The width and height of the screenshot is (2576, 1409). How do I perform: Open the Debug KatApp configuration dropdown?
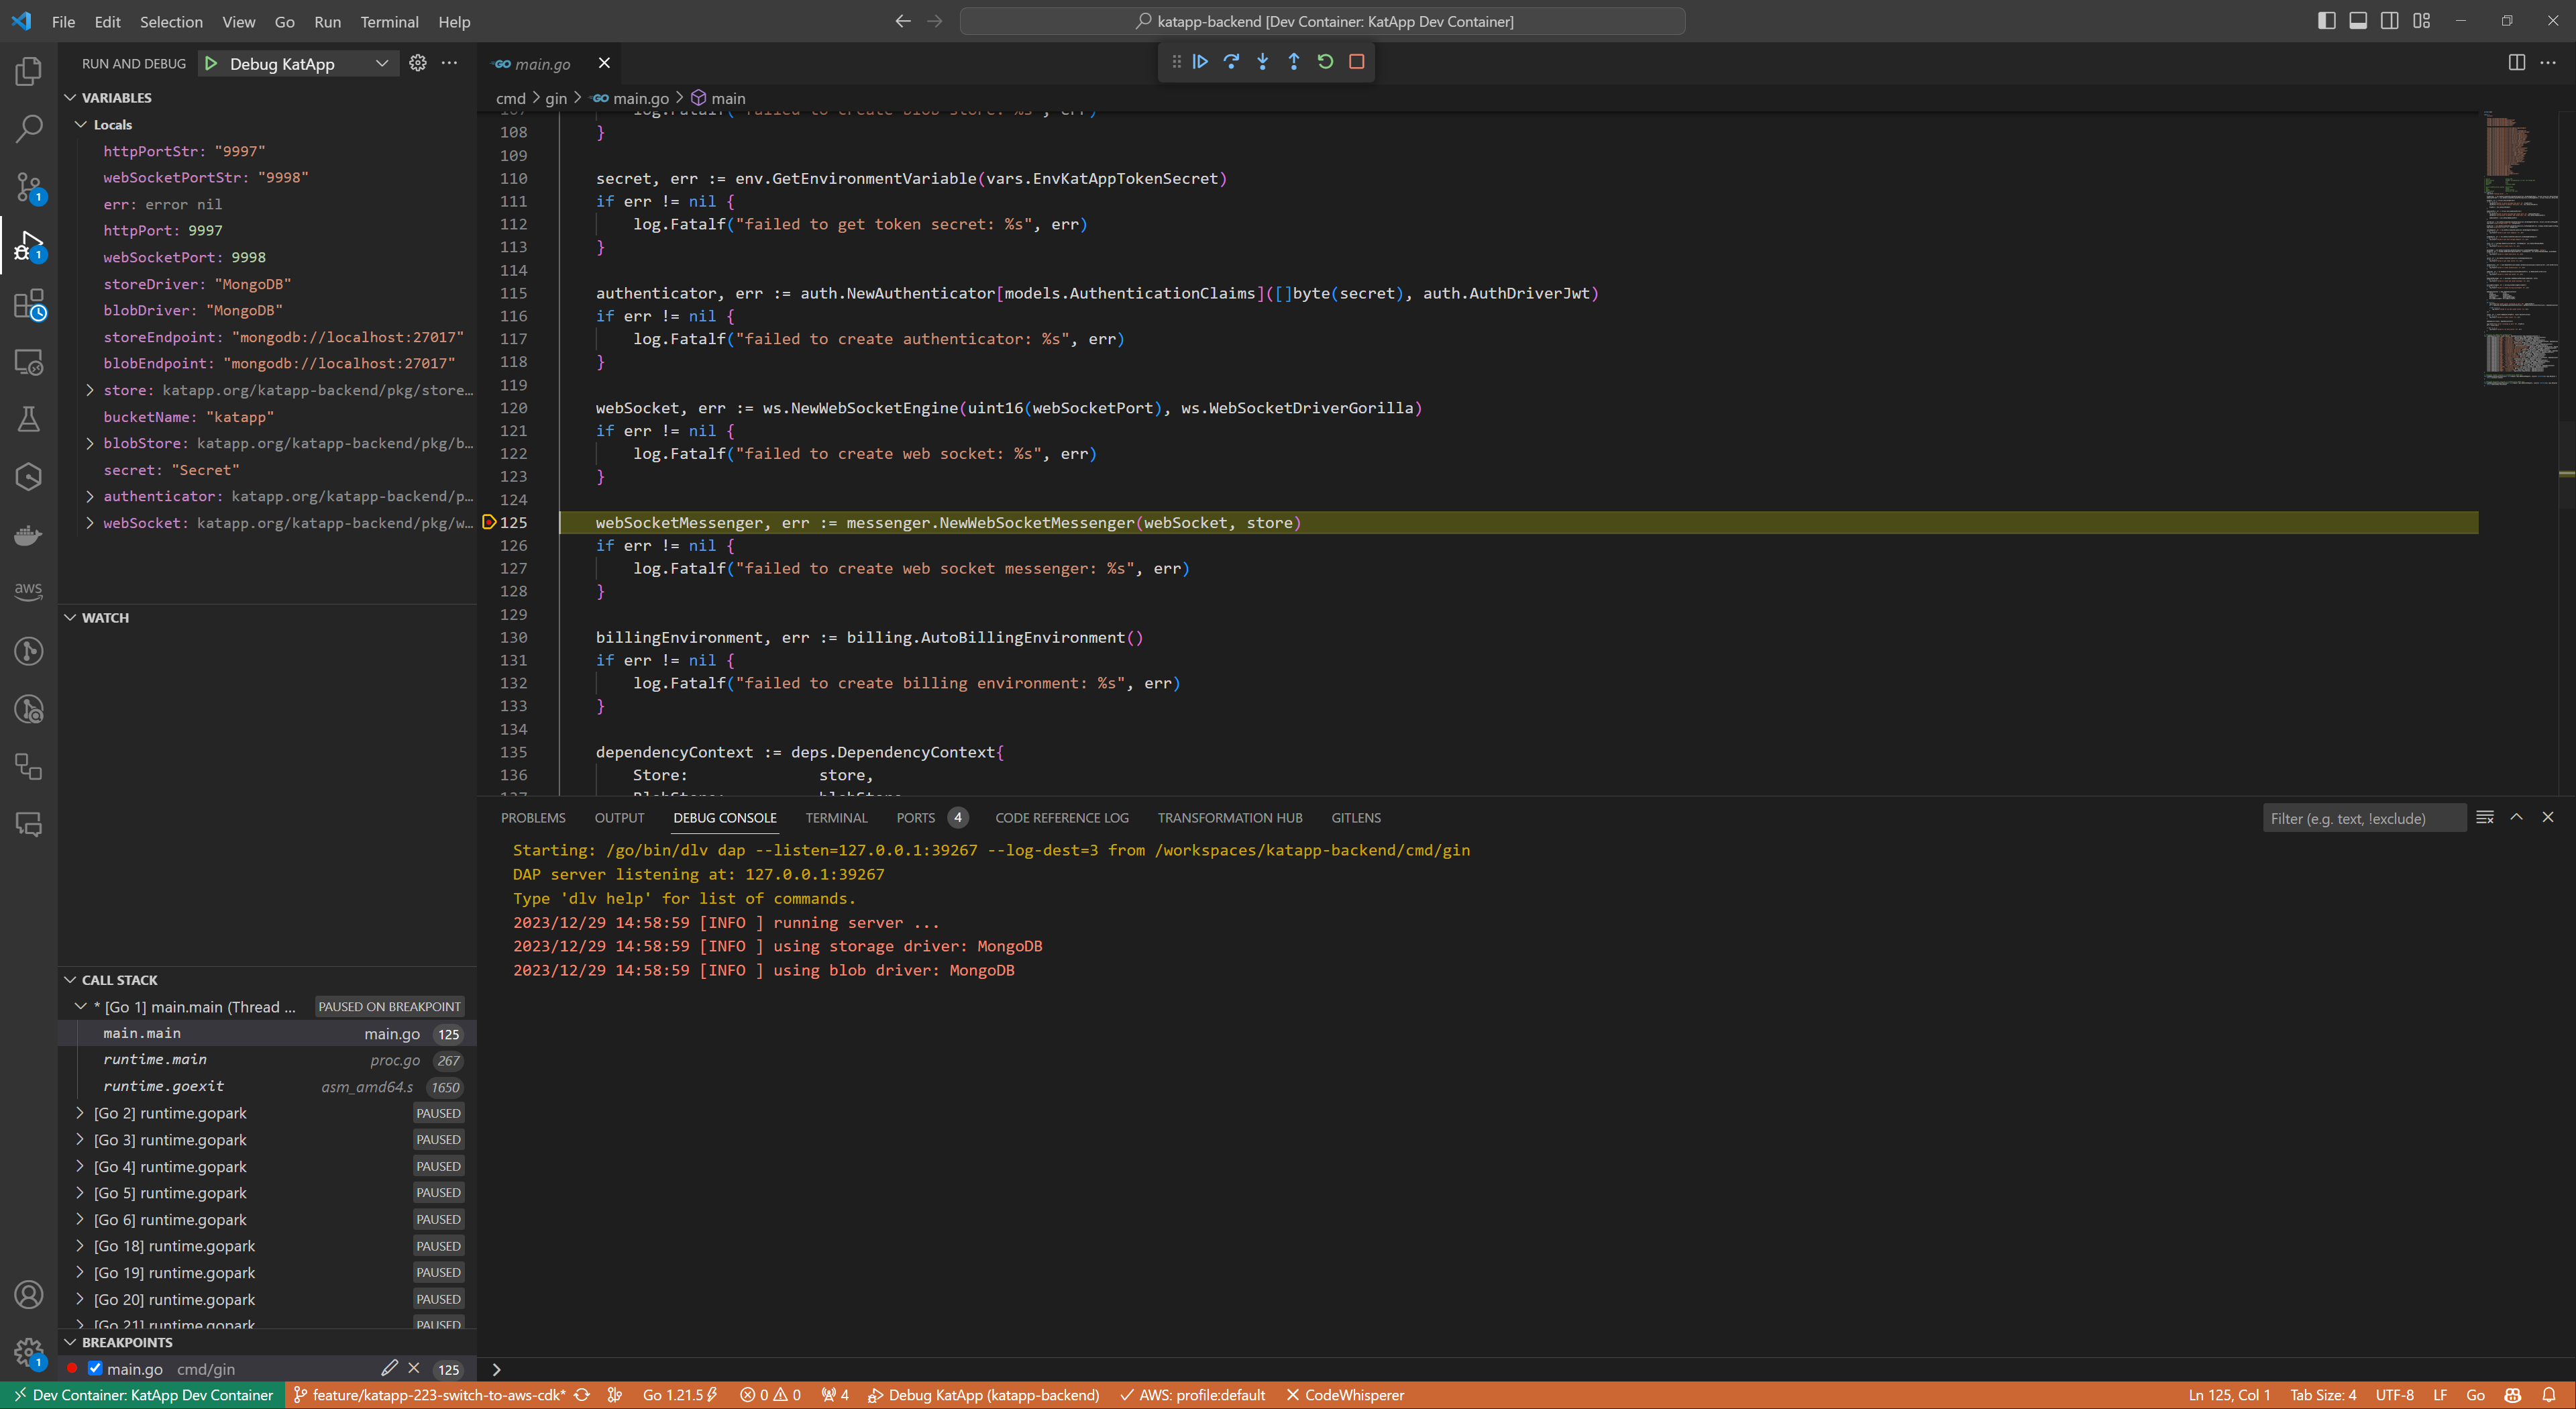point(382,64)
